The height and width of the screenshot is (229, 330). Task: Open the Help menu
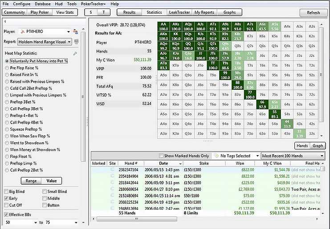pos(115,4)
